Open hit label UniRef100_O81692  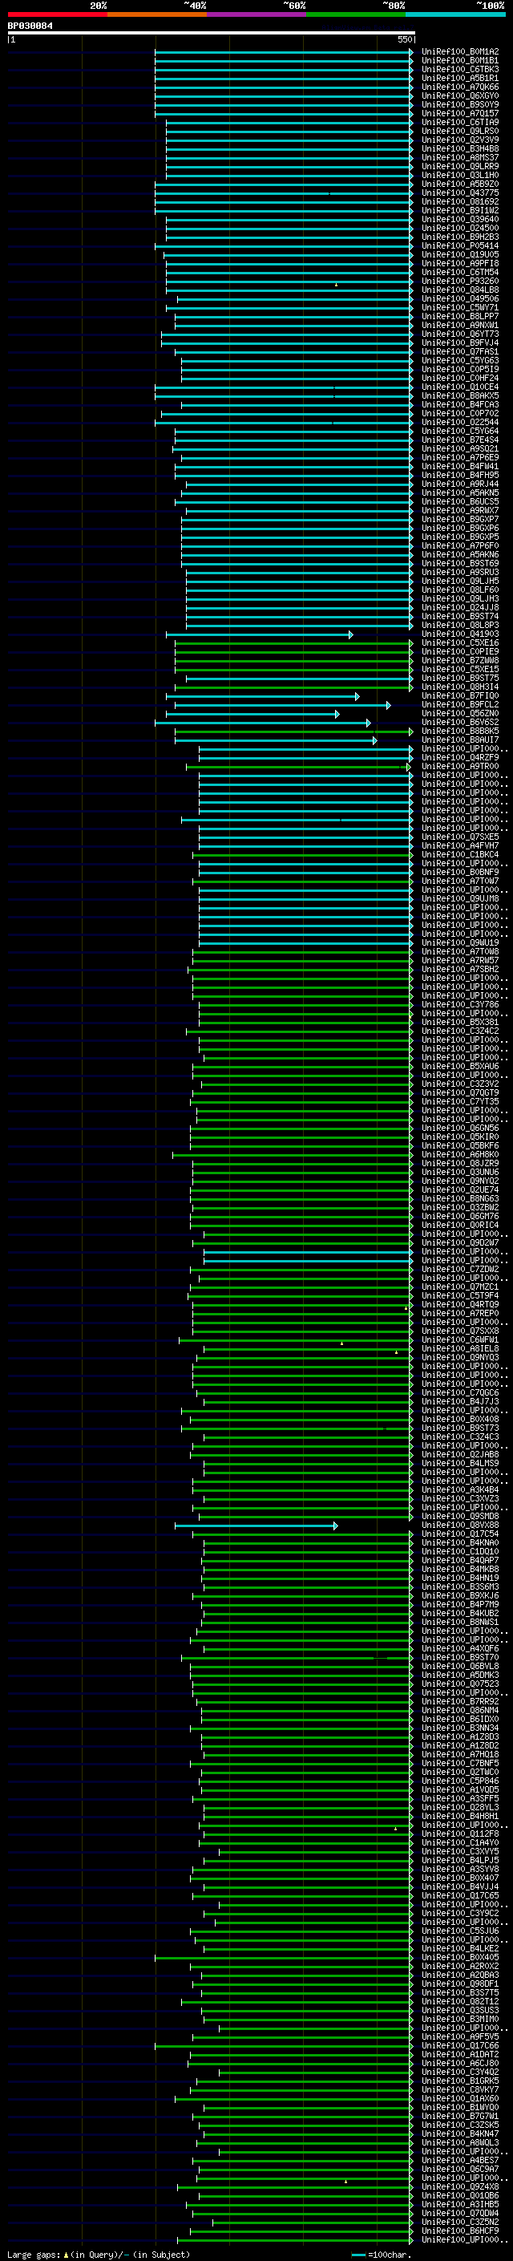tap(460, 202)
